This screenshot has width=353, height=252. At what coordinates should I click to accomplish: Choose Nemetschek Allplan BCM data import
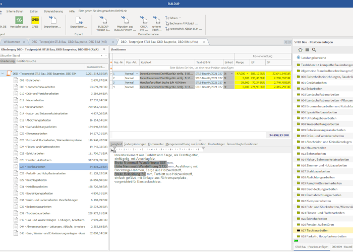(x=184, y=29)
